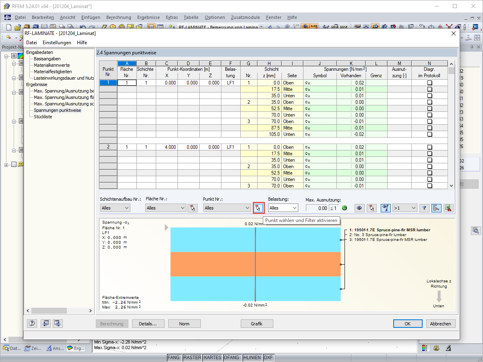Open the Zusatzmodule menu in RFEM
Viewport: 483px width, 362px height.
245,17
